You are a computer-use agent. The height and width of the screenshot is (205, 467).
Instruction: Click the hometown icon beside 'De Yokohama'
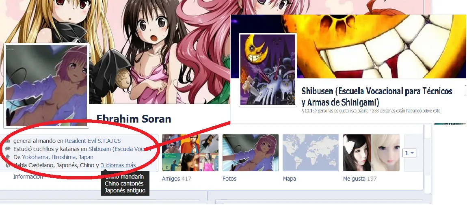click(8, 157)
